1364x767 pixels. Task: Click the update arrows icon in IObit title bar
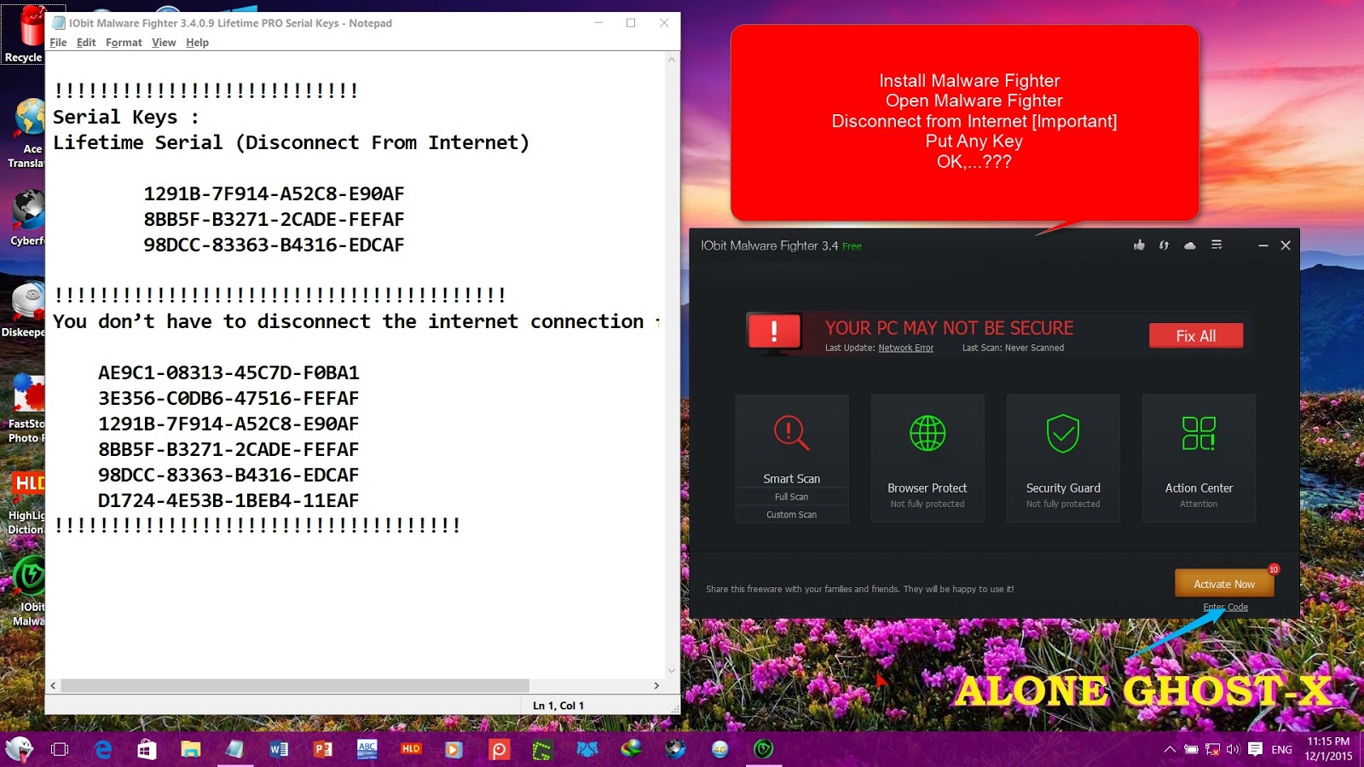[x=1164, y=245]
